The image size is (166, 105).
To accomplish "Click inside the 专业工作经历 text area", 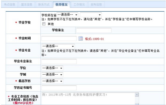I will [x=88, y=99].
